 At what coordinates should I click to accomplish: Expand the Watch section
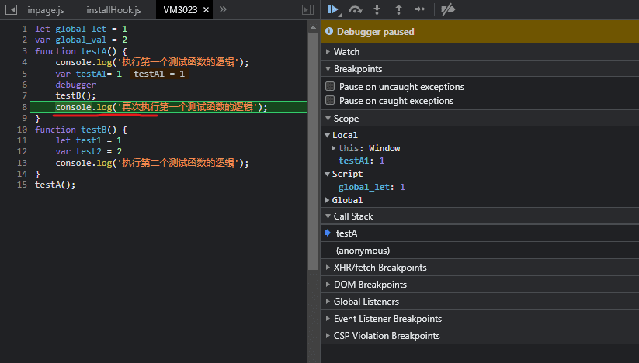(x=346, y=52)
